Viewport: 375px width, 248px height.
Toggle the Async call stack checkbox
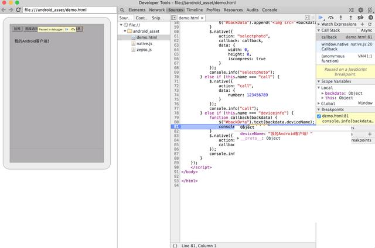click(x=357, y=30)
